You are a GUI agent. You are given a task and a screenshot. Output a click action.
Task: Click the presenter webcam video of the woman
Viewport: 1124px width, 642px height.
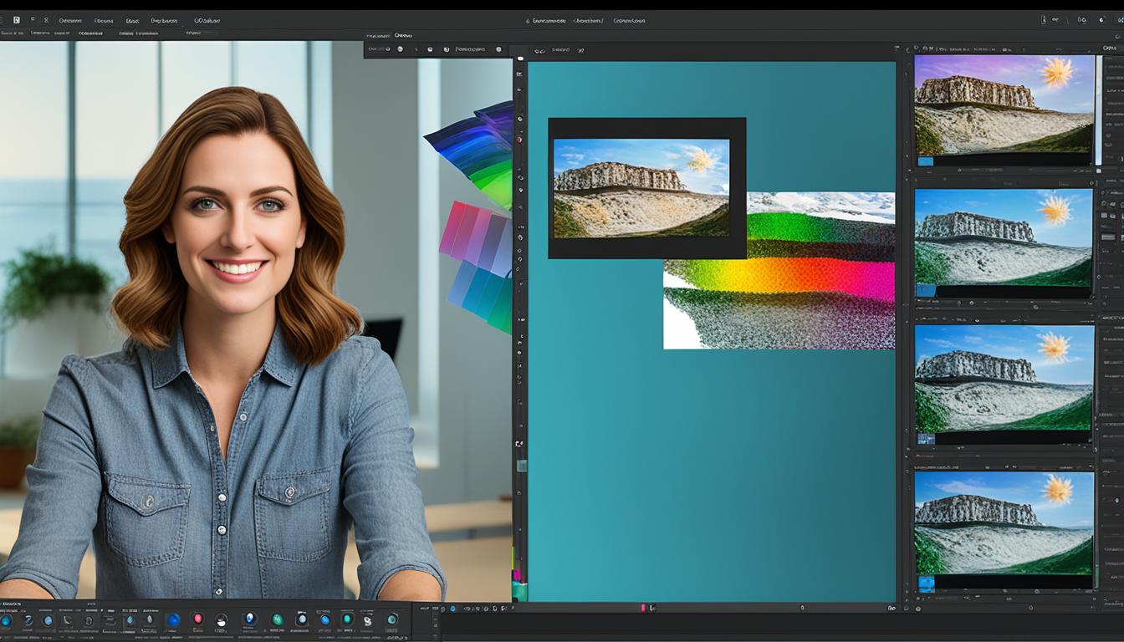point(255,320)
